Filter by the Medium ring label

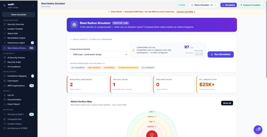pos(152,117)
